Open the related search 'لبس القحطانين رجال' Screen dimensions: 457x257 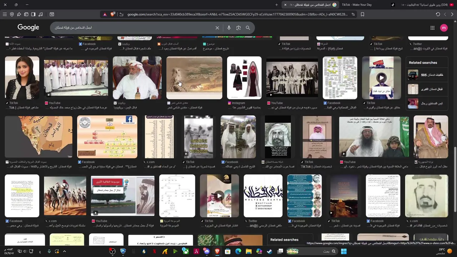click(427, 103)
